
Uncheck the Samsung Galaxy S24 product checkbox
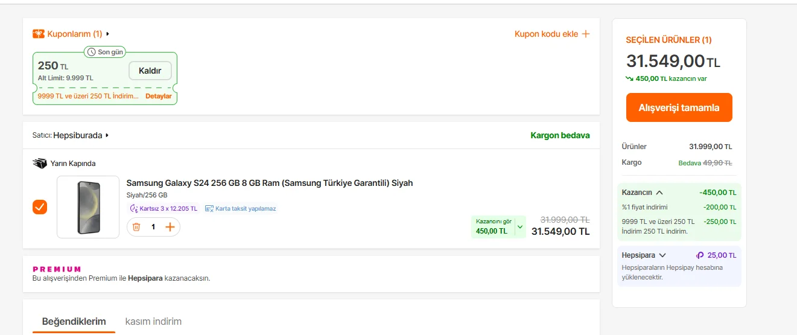(40, 207)
